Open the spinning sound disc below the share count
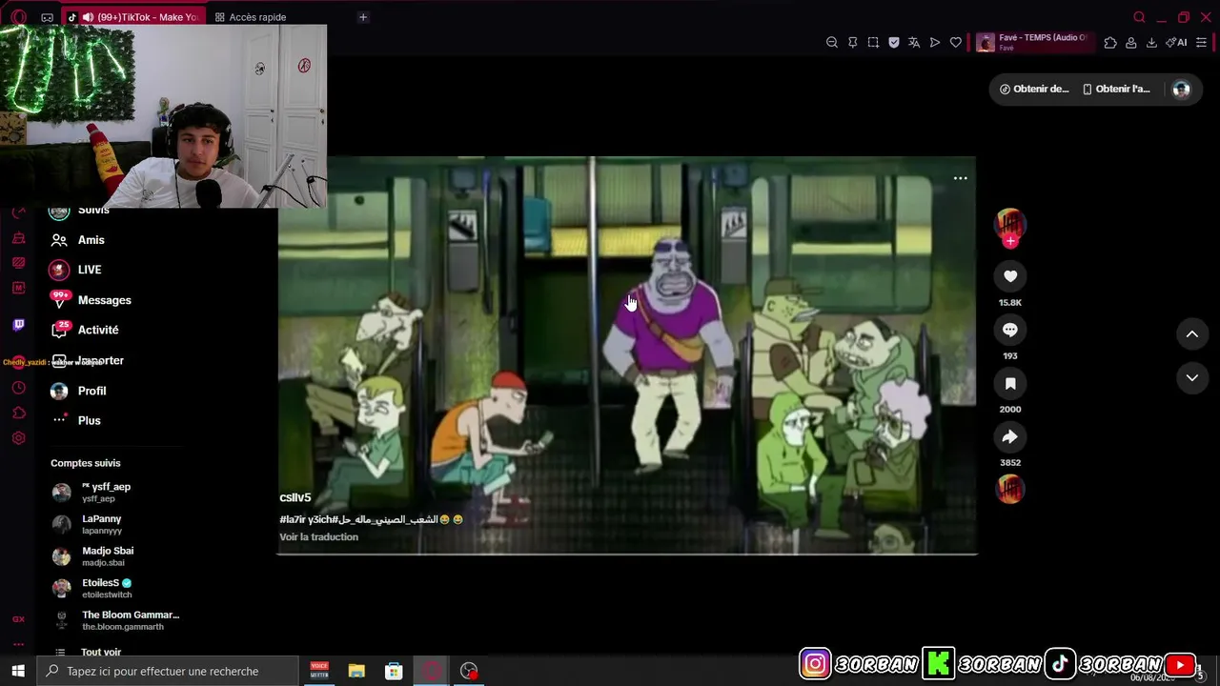The width and height of the screenshot is (1220, 686). pyautogui.click(x=1010, y=490)
